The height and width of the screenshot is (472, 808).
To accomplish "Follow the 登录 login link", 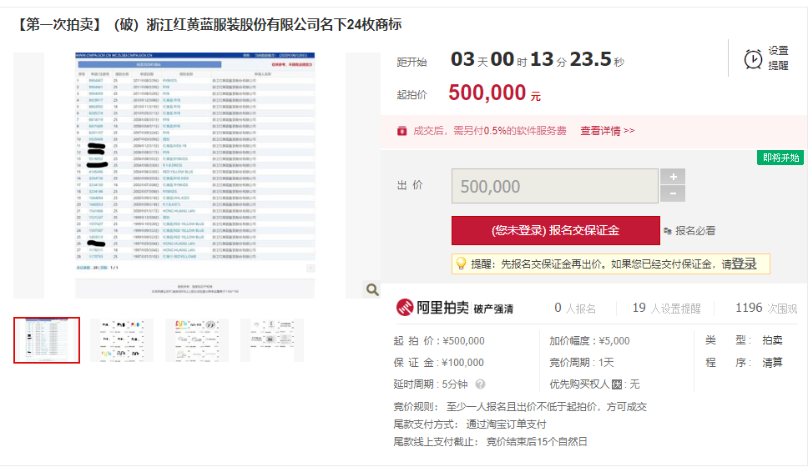I will click(744, 264).
